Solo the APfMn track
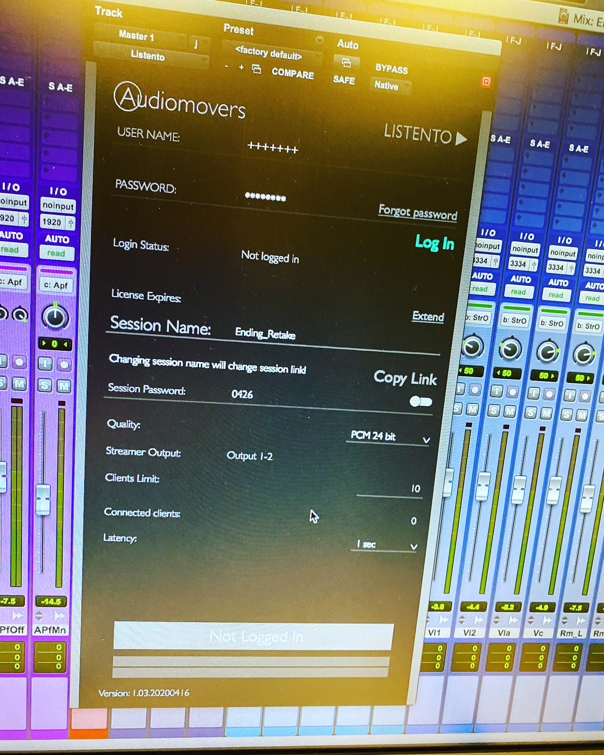 [45, 385]
